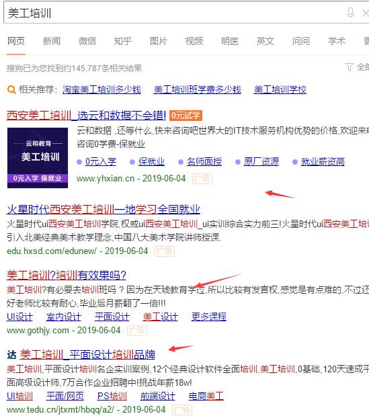Click the filter funnel icon
This screenshot has width=369, height=416.
(x=349, y=67)
